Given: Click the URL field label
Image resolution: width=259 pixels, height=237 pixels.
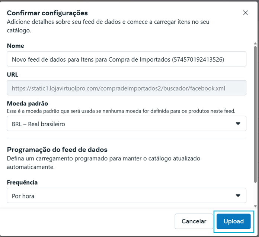Looking at the screenshot, I should [x=13, y=75].
